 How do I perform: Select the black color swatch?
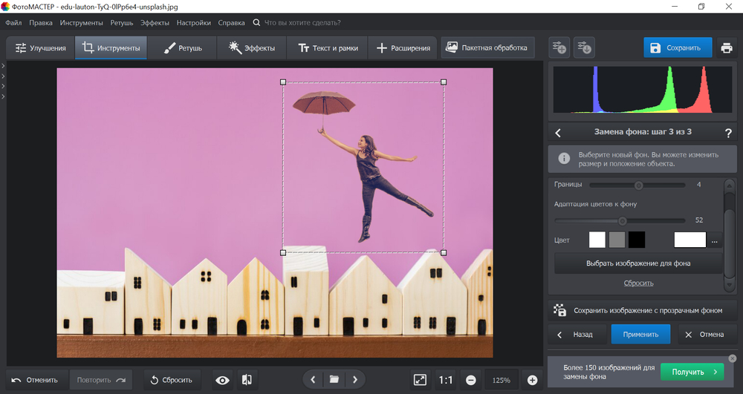coord(637,240)
